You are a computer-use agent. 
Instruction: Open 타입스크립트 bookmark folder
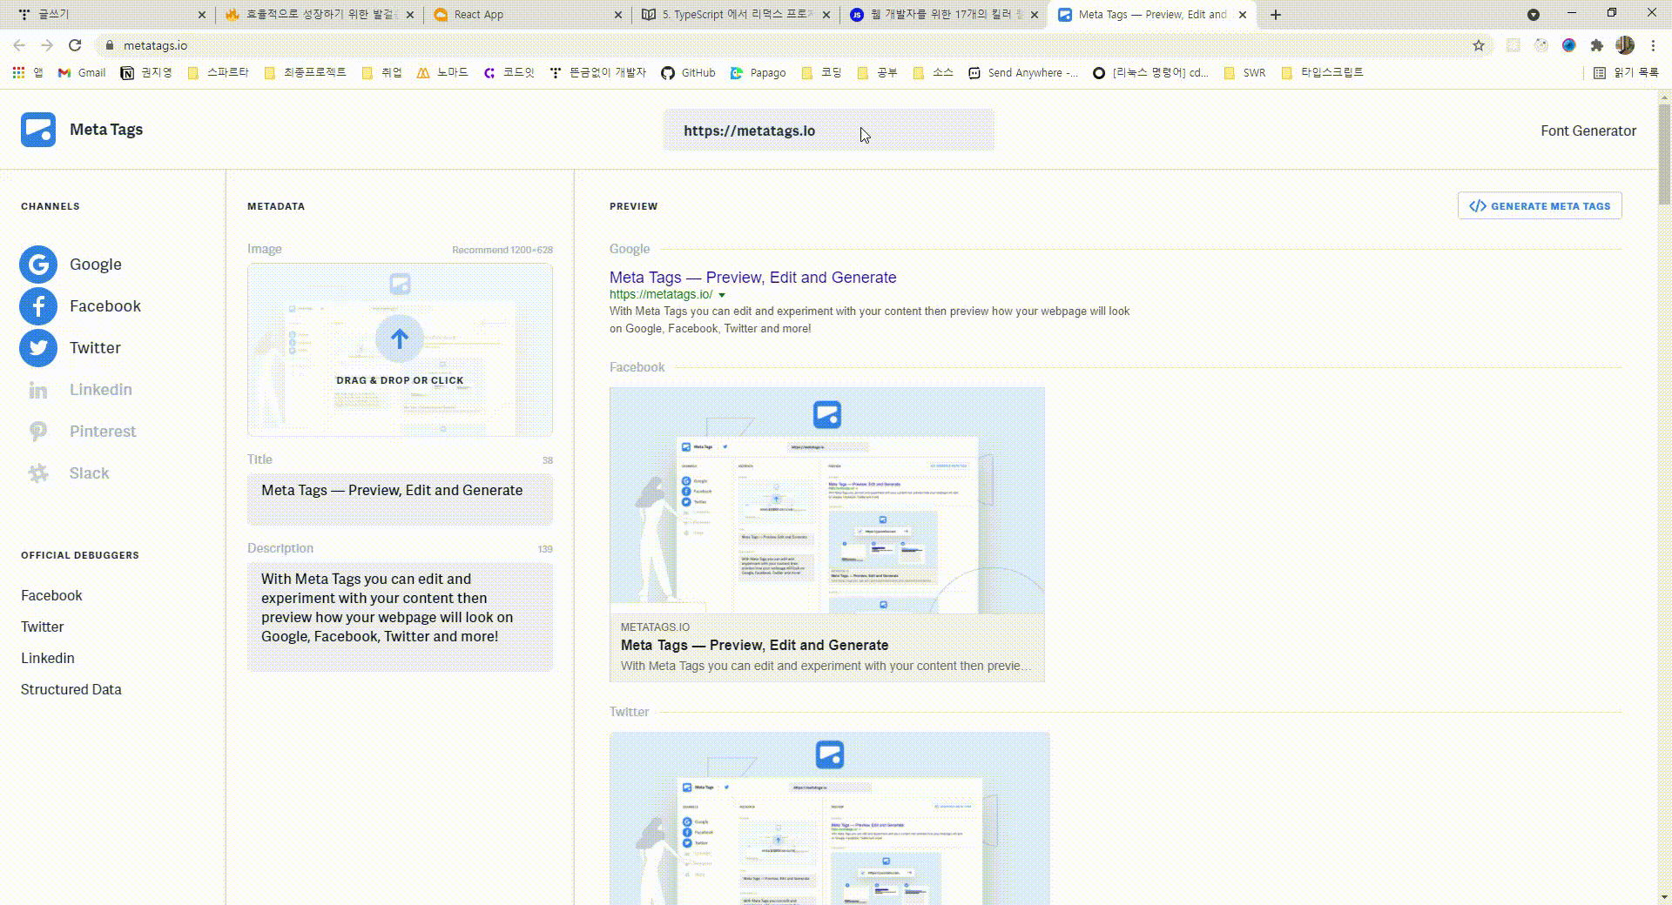click(x=1322, y=73)
